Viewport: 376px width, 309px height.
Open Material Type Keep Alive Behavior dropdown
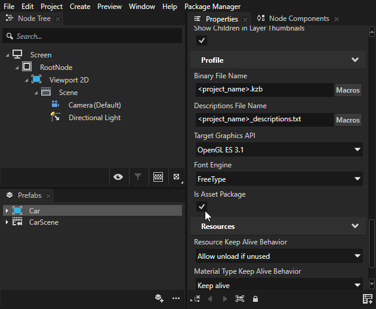[279, 285]
